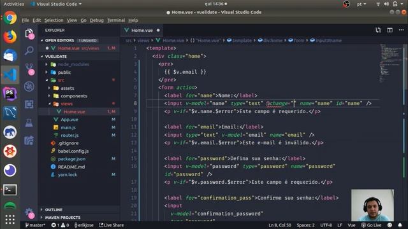Open the Explorer view in activity bar
This screenshot has height=229, width=408.
tap(29, 34)
